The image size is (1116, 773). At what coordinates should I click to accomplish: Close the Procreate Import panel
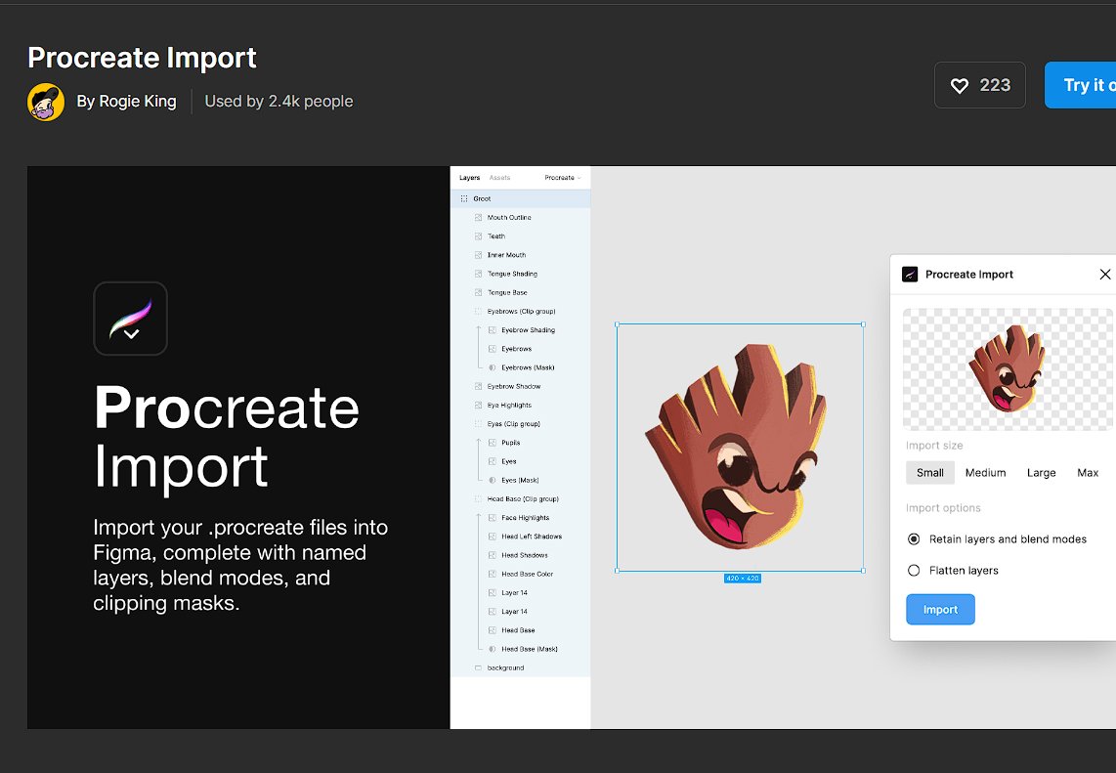click(1104, 274)
